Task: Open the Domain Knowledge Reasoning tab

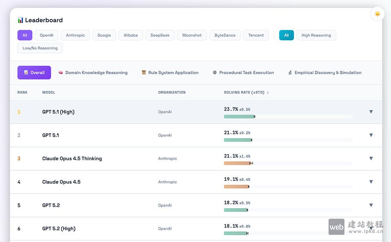Action: pos(96,73)
